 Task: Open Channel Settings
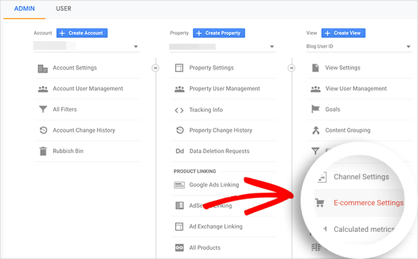coord(361,177)
